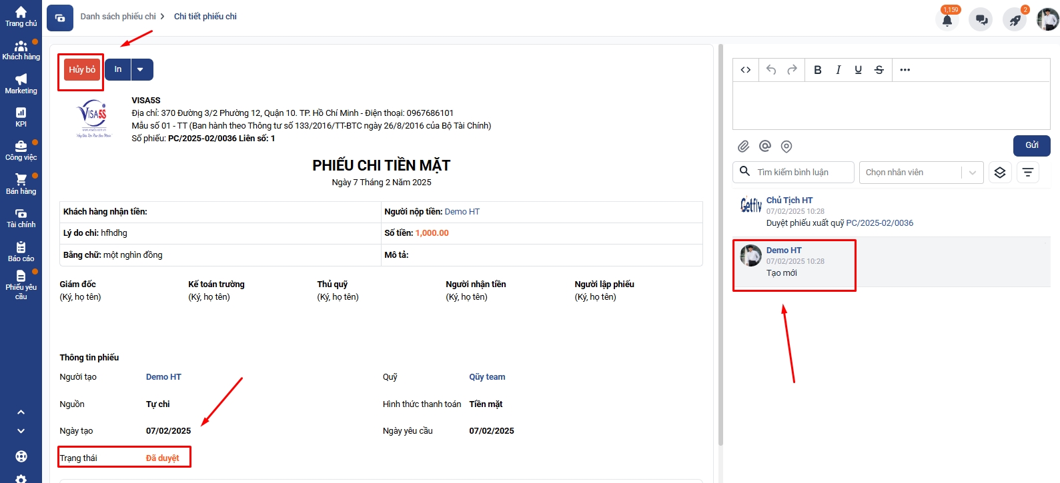Click the rocket icon in header
The width and height of the screenshot is (1060, 483).
click(x=1015, y=19)
